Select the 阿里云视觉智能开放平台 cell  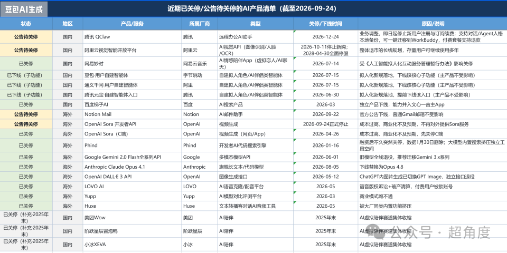(132, 50)
